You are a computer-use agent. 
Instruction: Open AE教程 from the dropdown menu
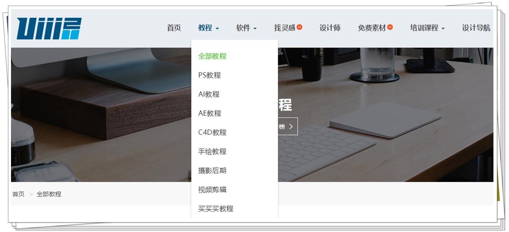tap(210, 113)
